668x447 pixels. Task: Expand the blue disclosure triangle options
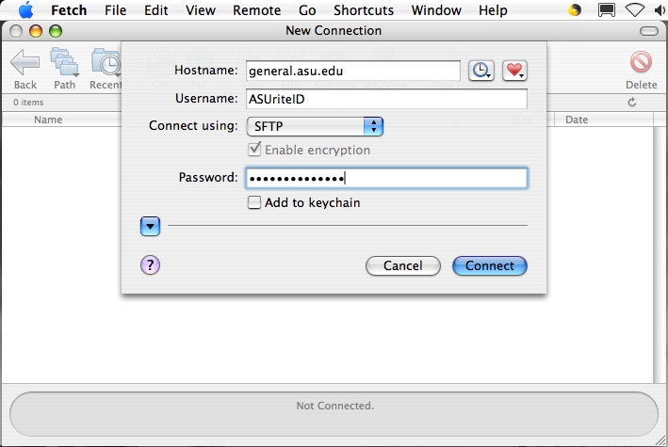150,226
